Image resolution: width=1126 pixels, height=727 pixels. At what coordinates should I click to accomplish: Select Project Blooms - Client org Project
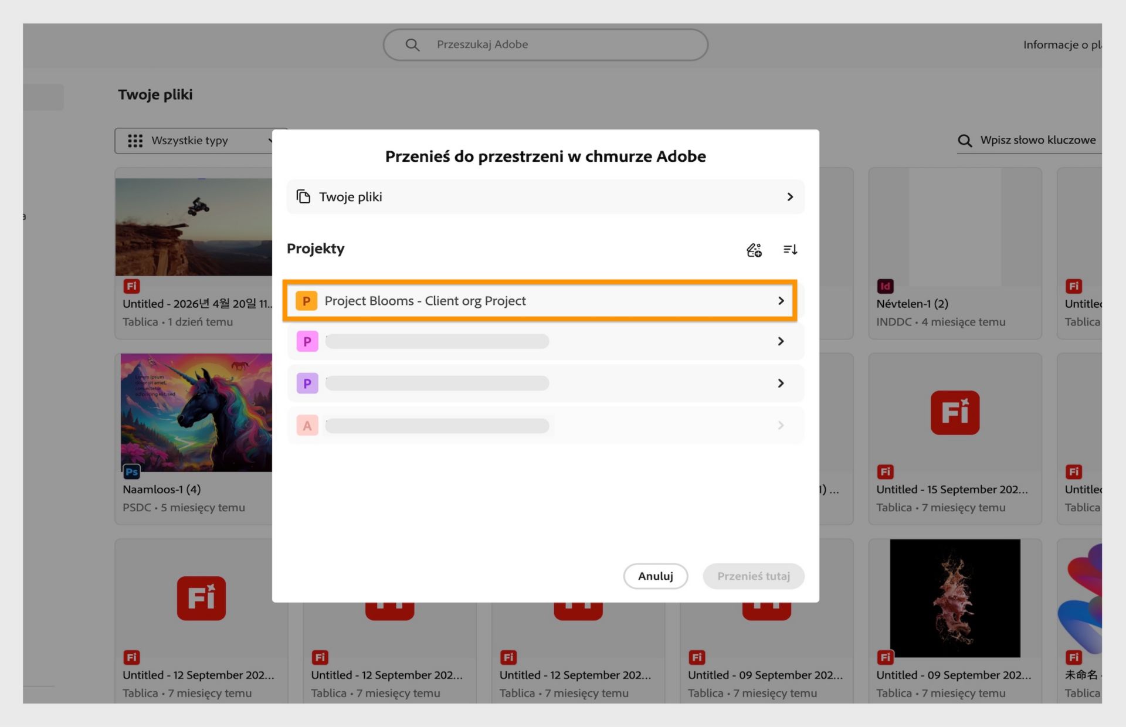(x=540, y=300)
